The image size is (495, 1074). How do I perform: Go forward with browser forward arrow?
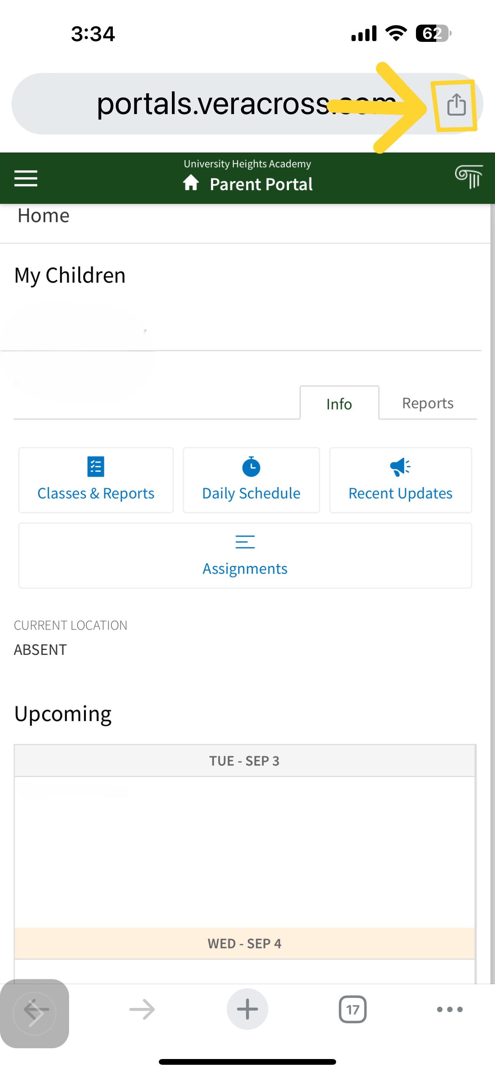[142, 1009]
